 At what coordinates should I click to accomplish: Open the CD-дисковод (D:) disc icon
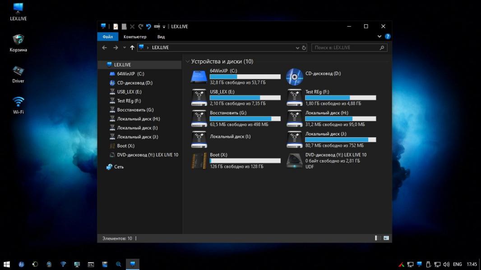pos(294,76)
